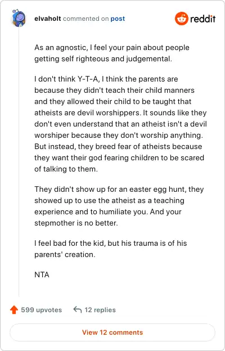Screen dimensions: 225x351
Task: Click the reply arrow icon
Action: point(77,310)
